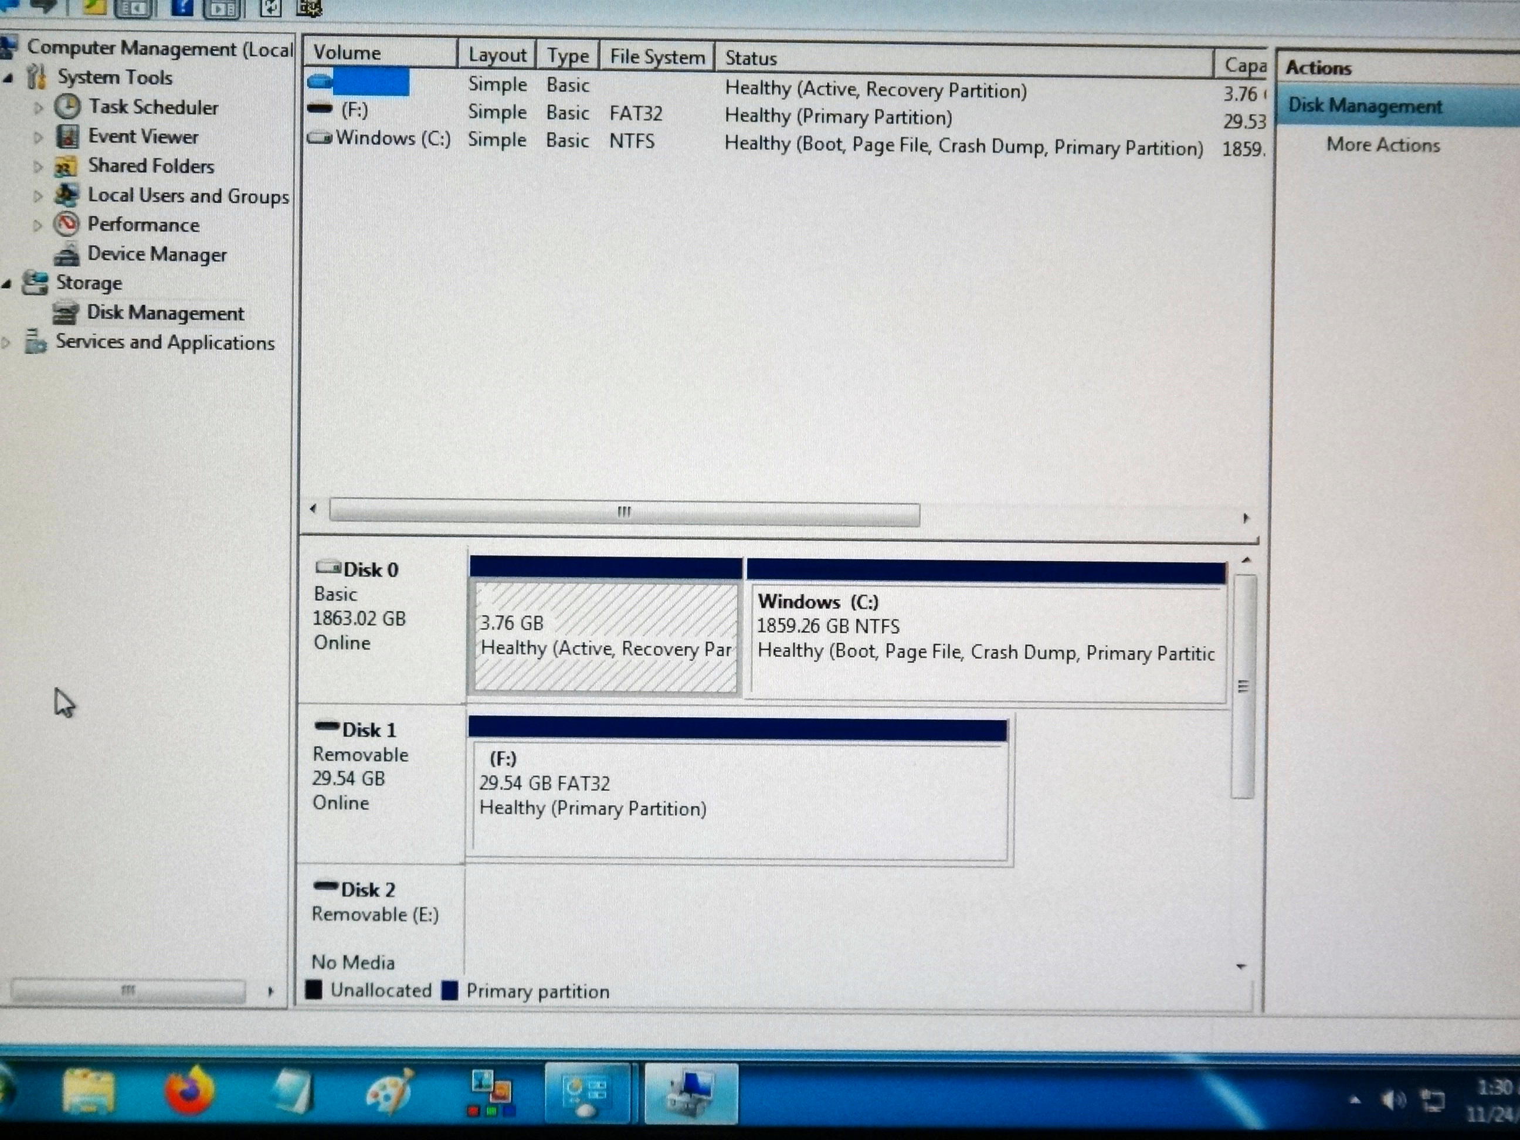The image size is (1520, 1140).
Task: Select the Windows (C:) 1859.26 GB partition block
Action: coord(987,643)
